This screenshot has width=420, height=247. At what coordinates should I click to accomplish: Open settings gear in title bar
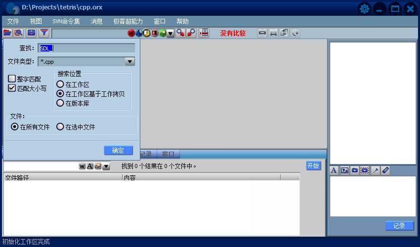364,9
